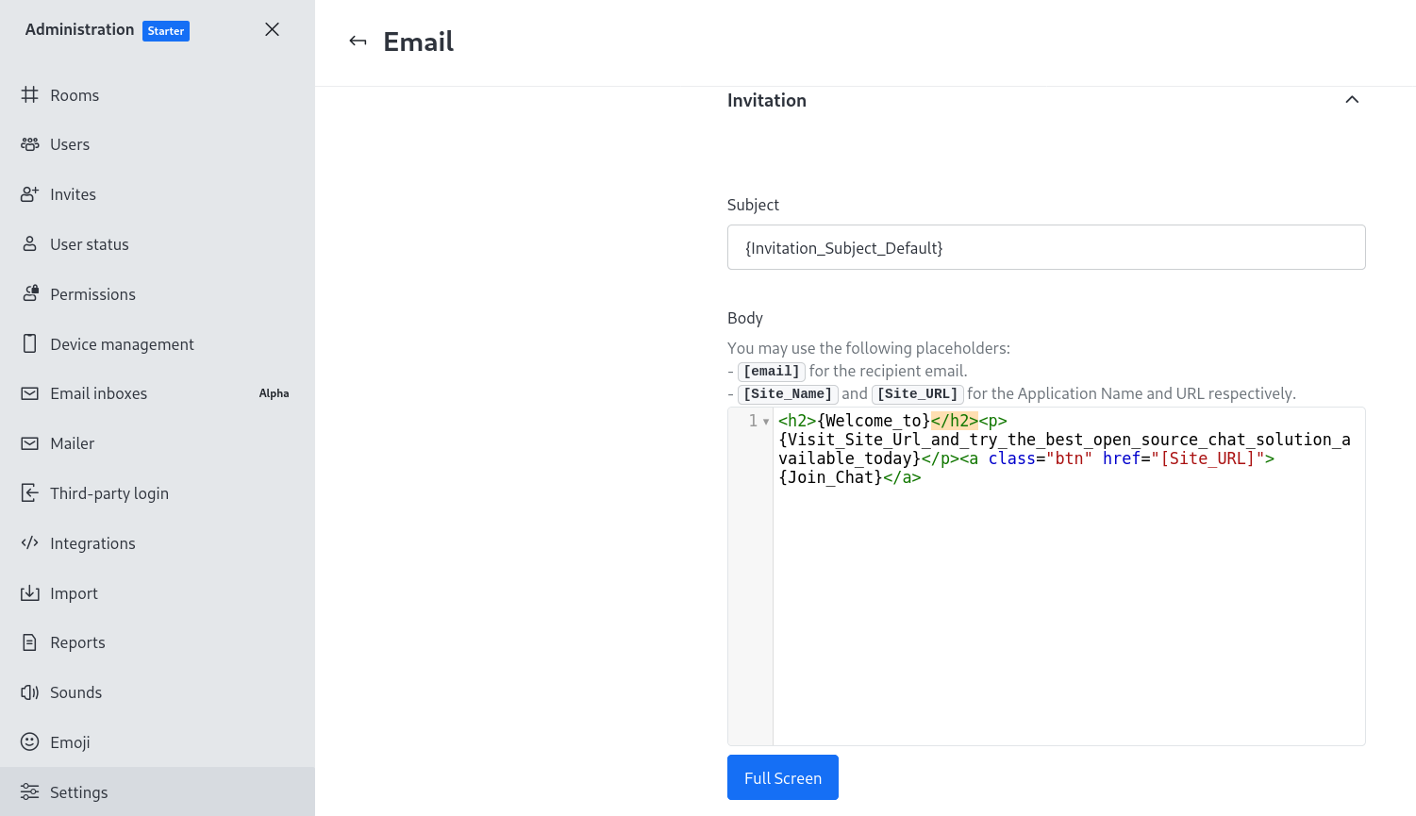This screenshot has height=816, width=1416.
Task: Click the Sounds speaker icon
Action: pyautogui.click(x=30, y=692)
